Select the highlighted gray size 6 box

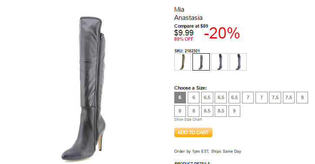point(180,98)
